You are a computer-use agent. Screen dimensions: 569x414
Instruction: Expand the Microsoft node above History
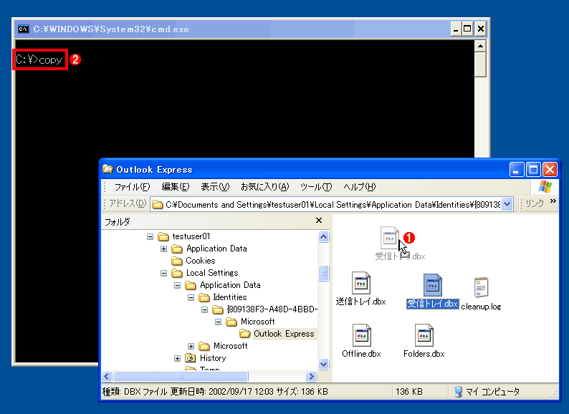click(x=191, y=346)
